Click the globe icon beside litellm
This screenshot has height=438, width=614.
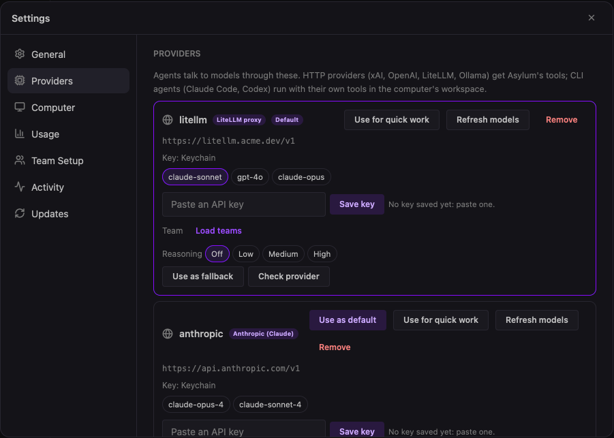click(168, 120)
